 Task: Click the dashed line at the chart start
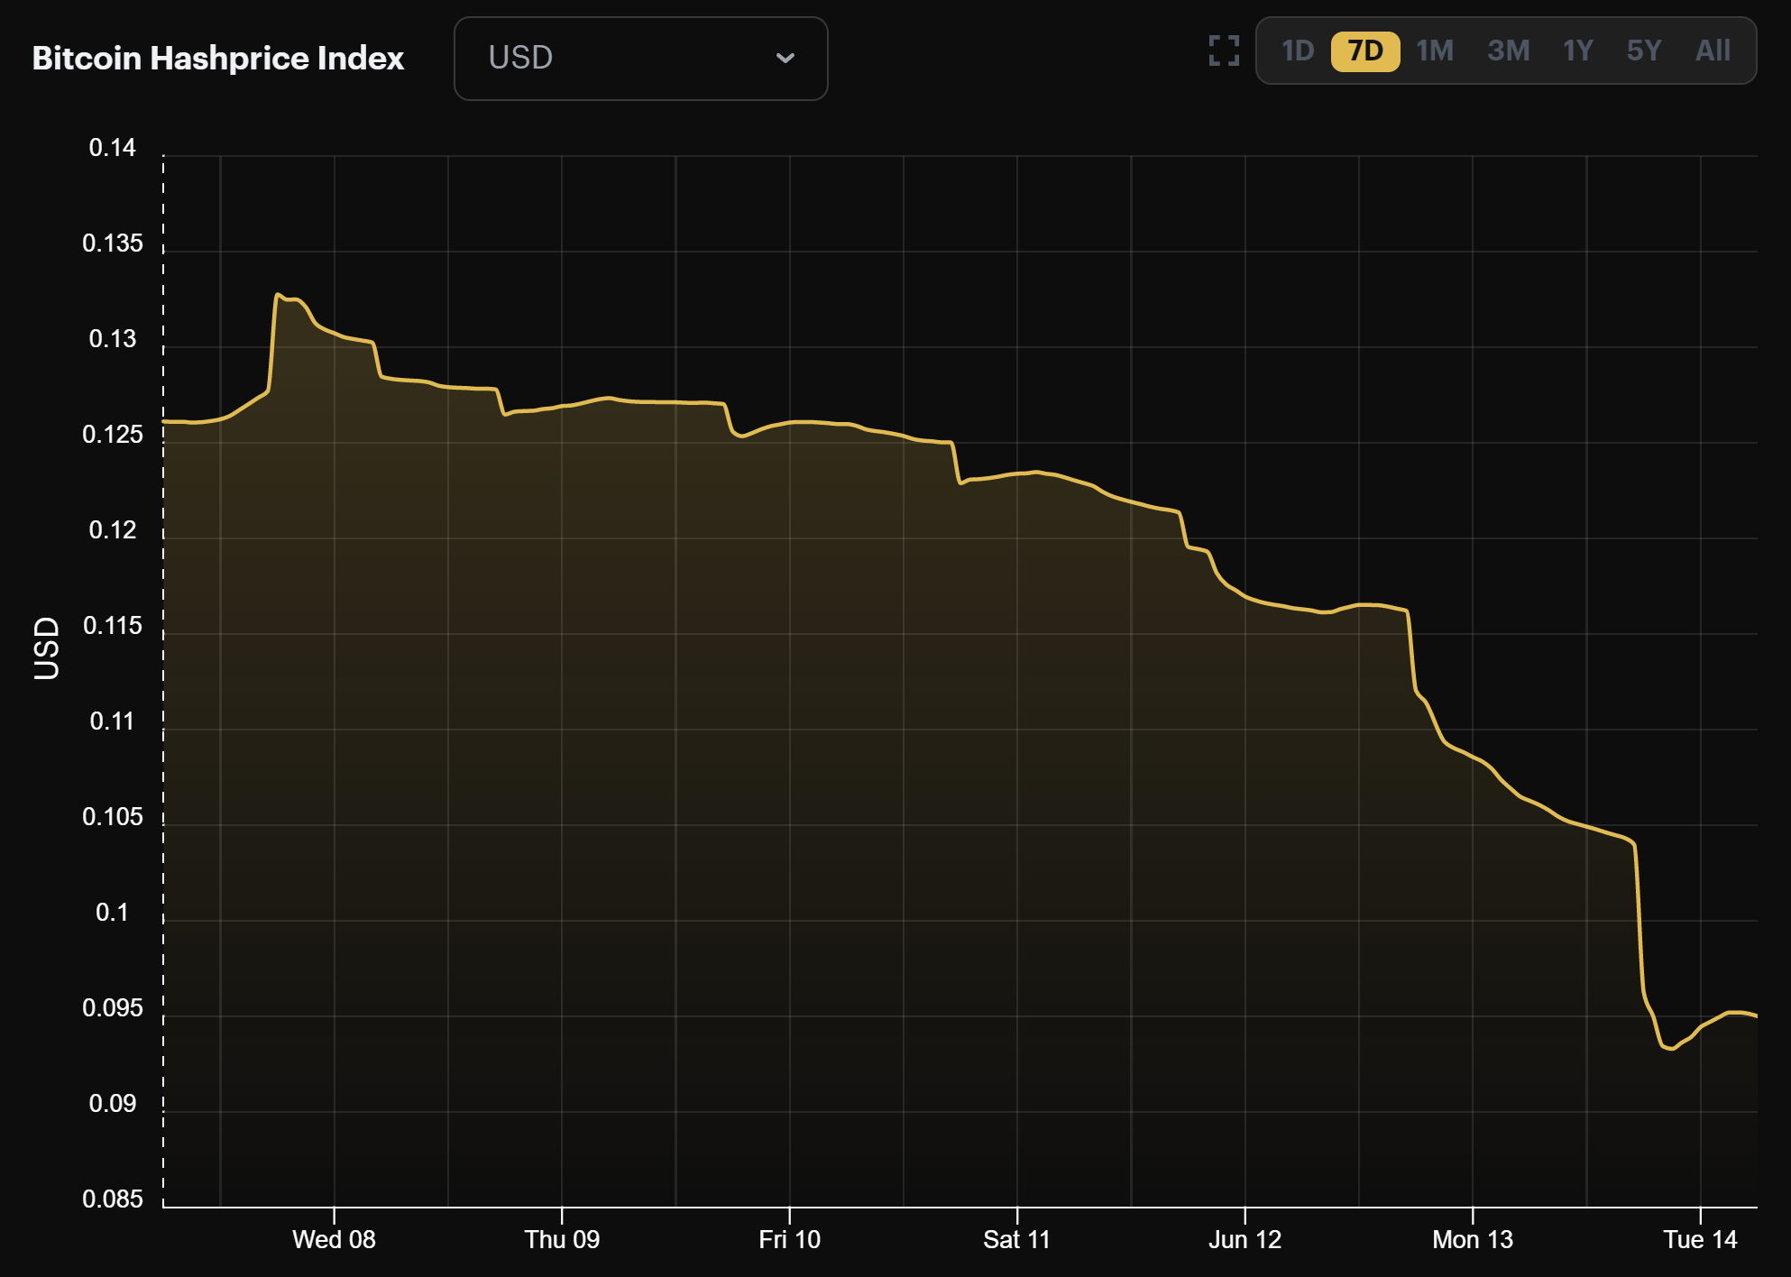coord(162,631)
